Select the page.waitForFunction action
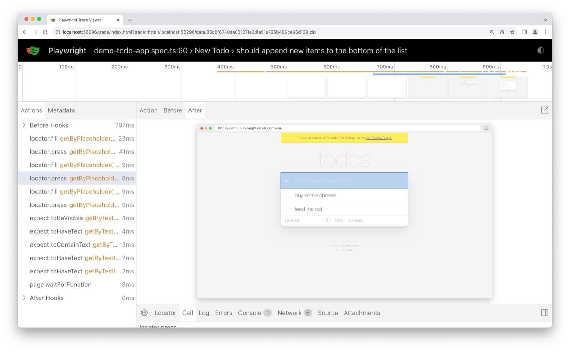570x351 pixels. pyautogui.click(x=77, y=285)
